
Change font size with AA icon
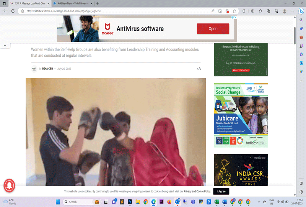[x=199, y=69]
